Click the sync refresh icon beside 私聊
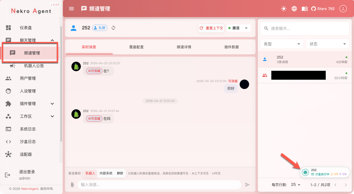This screenshot has height=194, width=354. click(x=113, y=28)
